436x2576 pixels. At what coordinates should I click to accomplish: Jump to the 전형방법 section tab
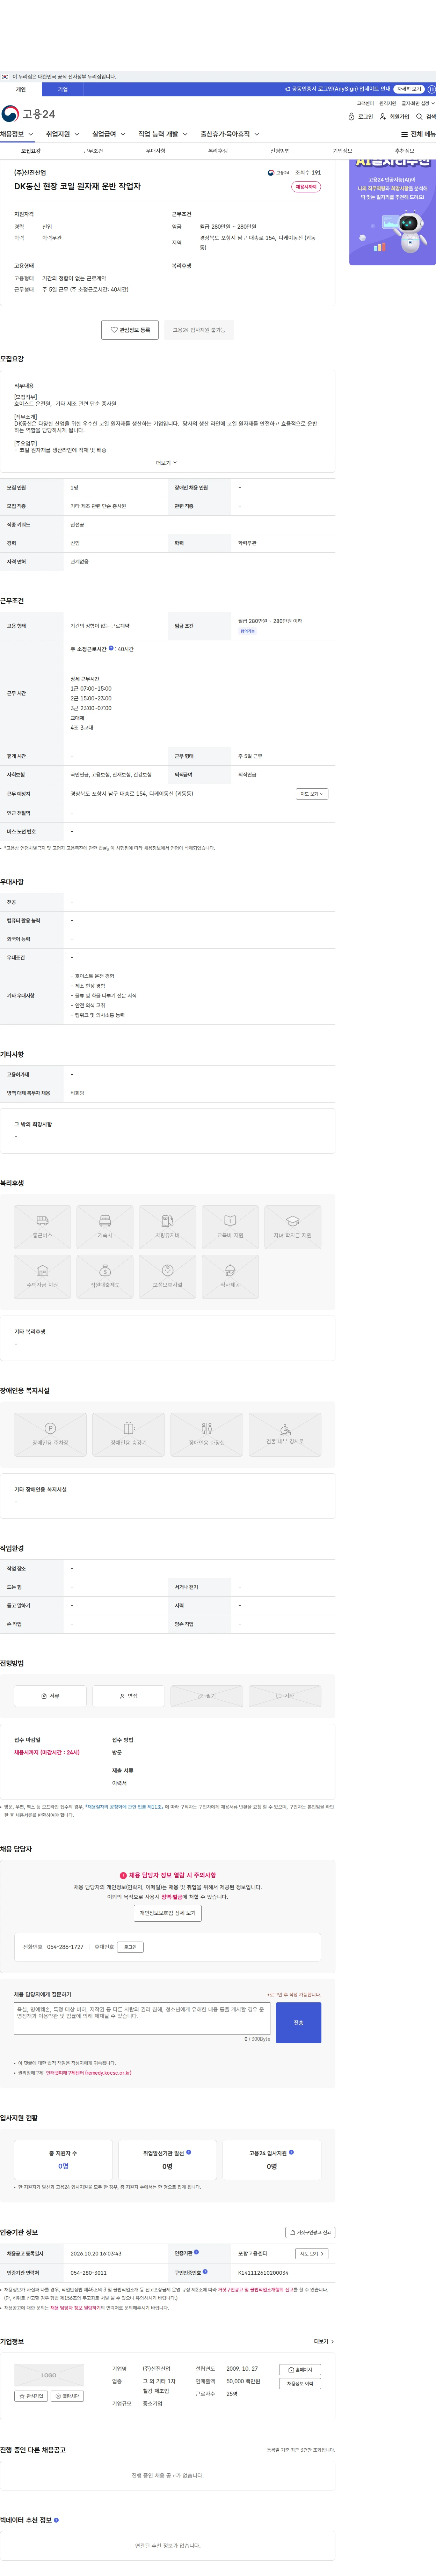(280, 151)
